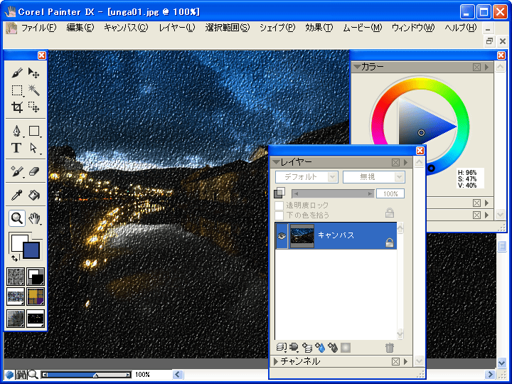The height and width of the screenshot is (384, 512).
Task: Open the Nozzle selector
Action: coord(36,318)
